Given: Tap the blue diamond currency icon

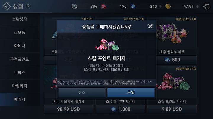Looking at the screenshot, I should pyautogui.click(x=133, y=6).
